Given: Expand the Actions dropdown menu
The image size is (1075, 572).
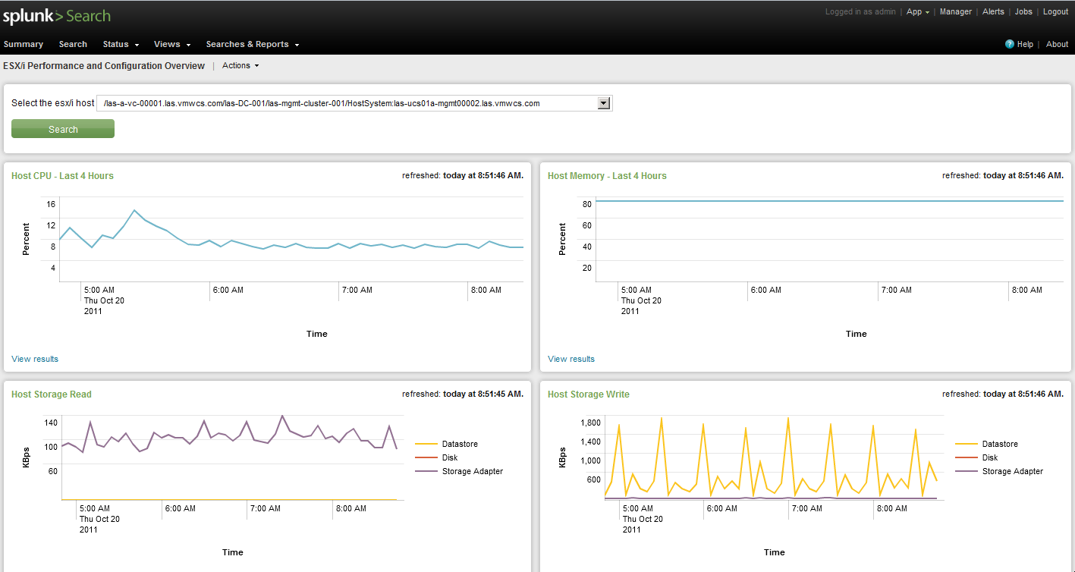Looking at the screenshot, I should [x=240, y=66].
